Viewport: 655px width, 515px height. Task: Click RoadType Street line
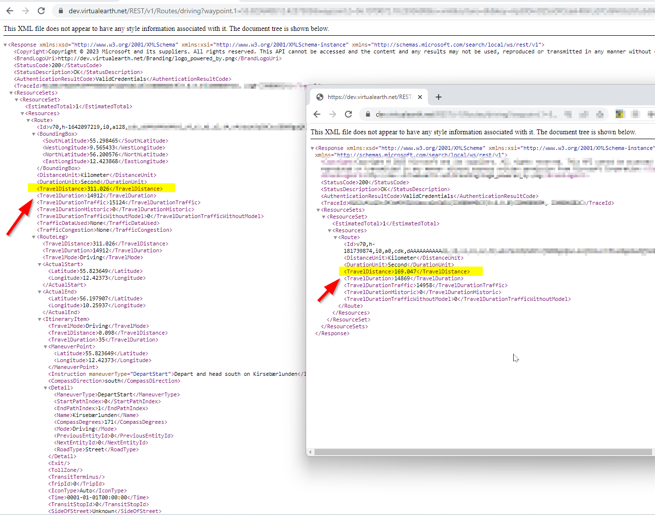click(96, 449)
